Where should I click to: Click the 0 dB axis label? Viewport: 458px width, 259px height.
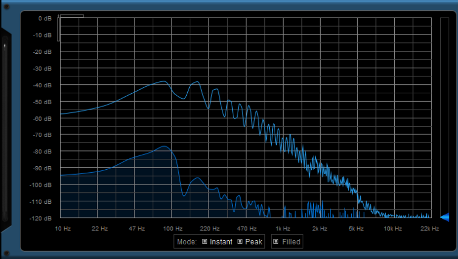pyautogui.click(x=44, y=18)
